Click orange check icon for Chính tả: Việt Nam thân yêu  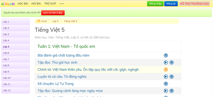pyautogui.click(x=166, y=69)
